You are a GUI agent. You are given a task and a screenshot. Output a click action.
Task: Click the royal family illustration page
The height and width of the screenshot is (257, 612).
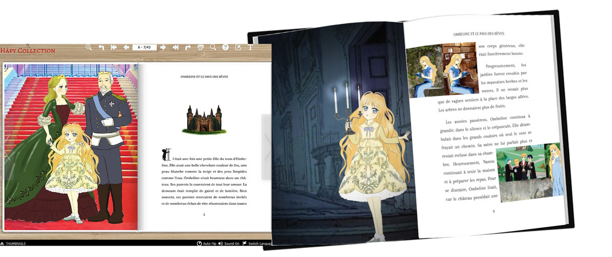point(71,147)
